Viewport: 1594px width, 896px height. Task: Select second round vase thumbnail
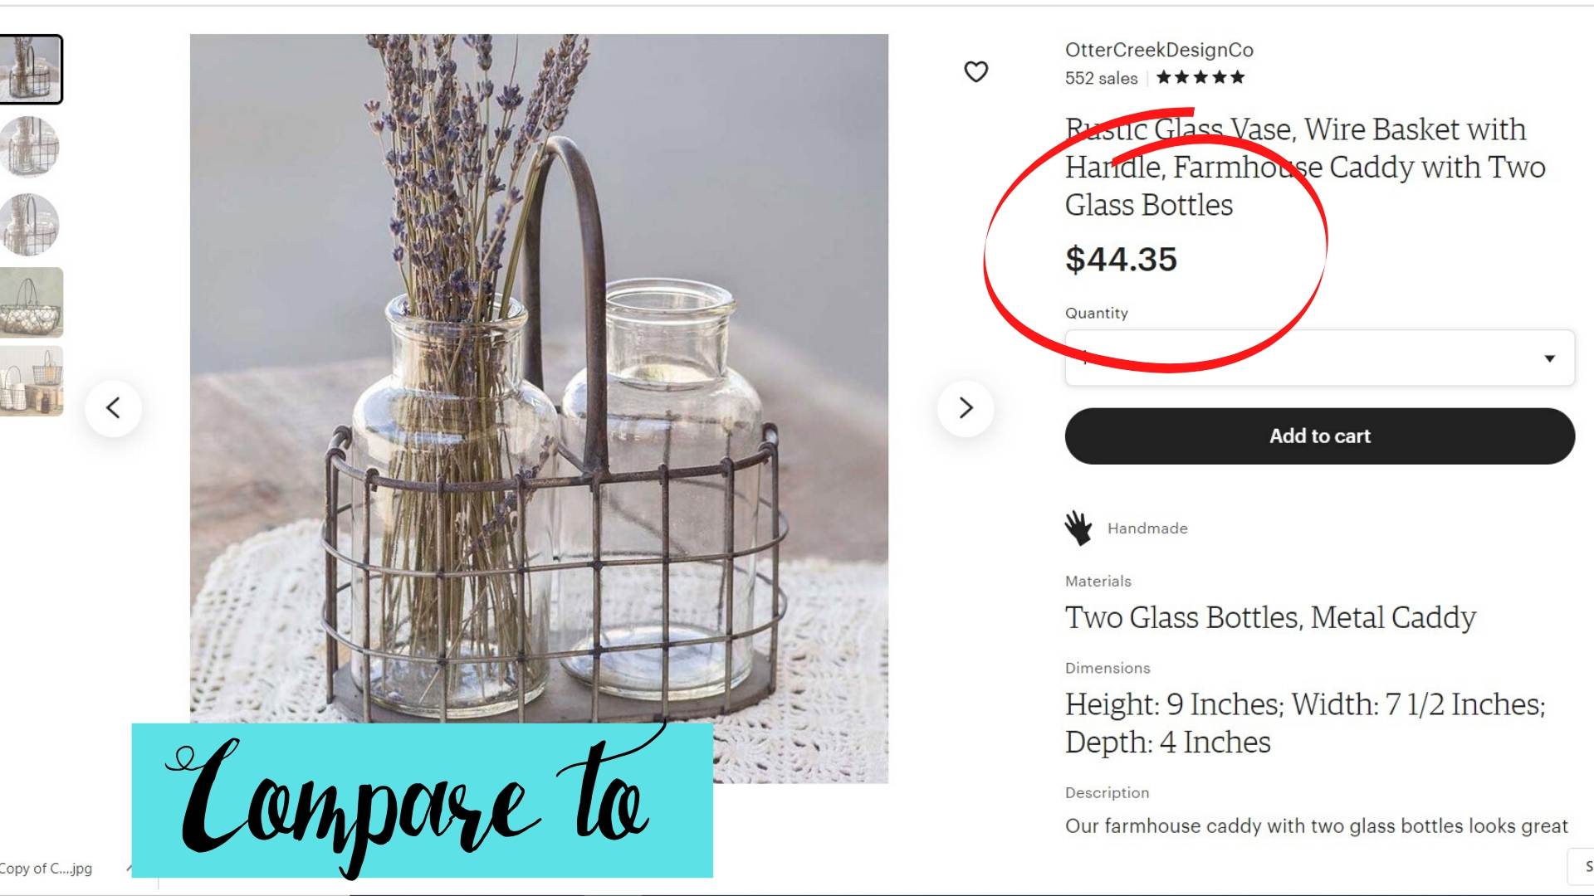30,147
